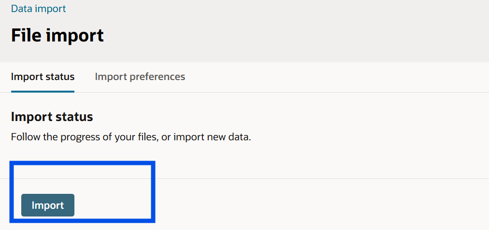This screenshot has height=230, width=489.
Task: Click the dark teal Import button
Action: [48, 205]
